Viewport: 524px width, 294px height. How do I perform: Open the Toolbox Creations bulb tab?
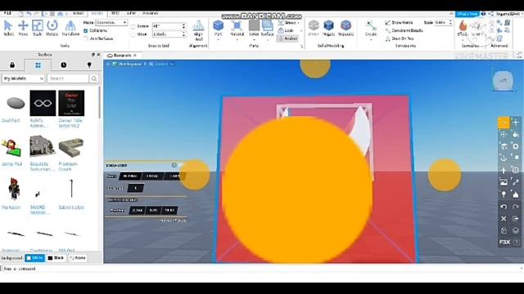click(x=89, y=65)
